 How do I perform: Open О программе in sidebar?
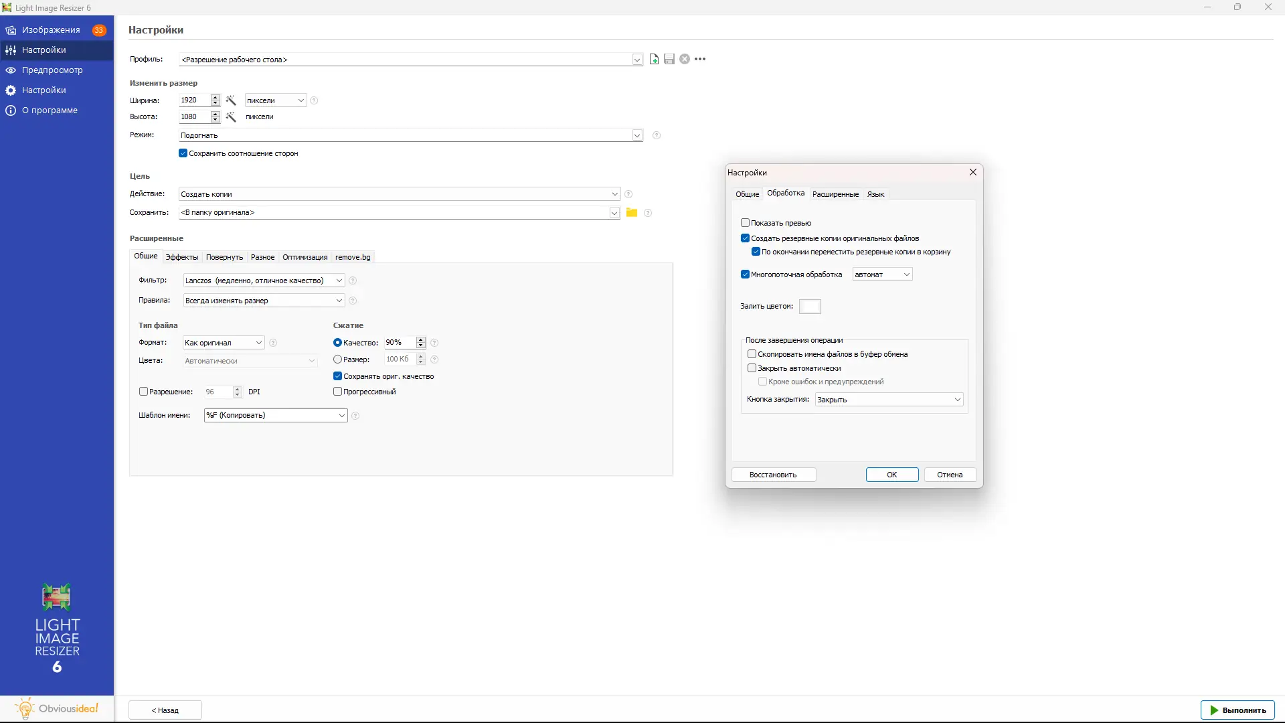50,110
